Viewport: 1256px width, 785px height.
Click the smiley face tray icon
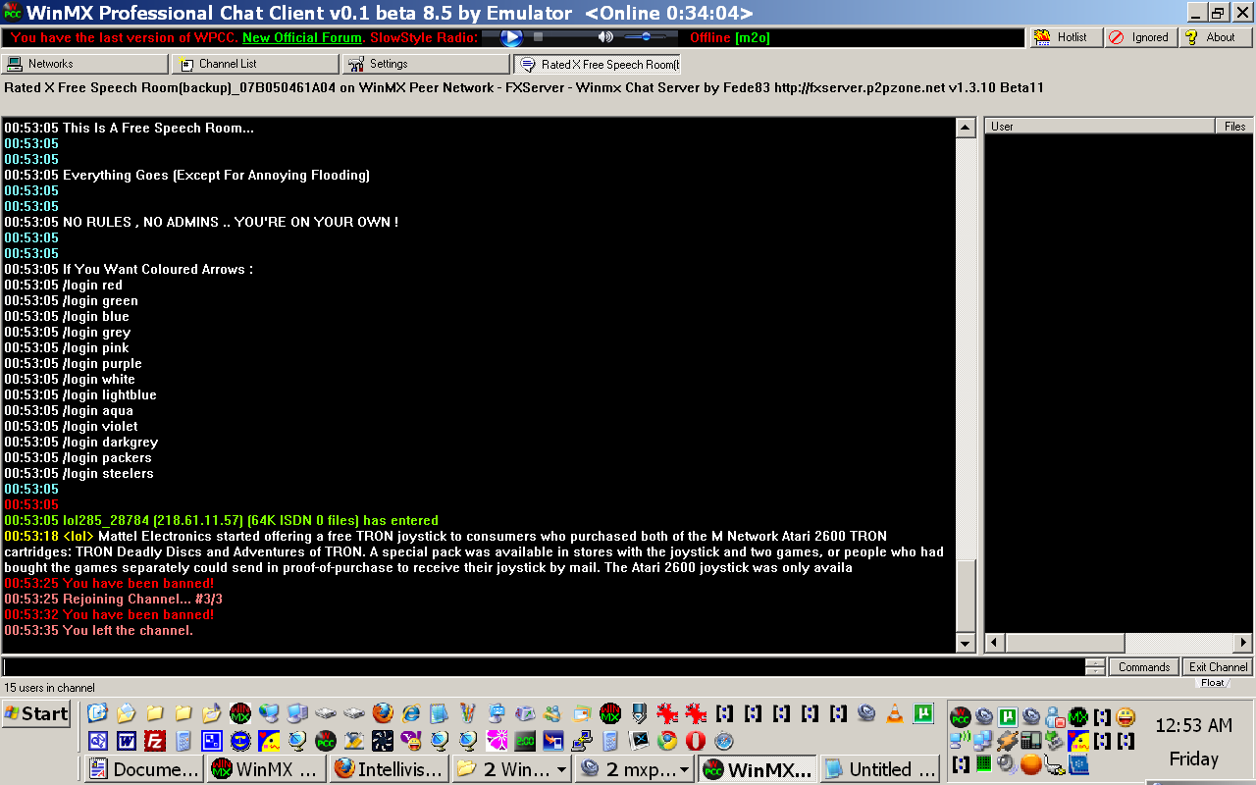pos(1125,717)
